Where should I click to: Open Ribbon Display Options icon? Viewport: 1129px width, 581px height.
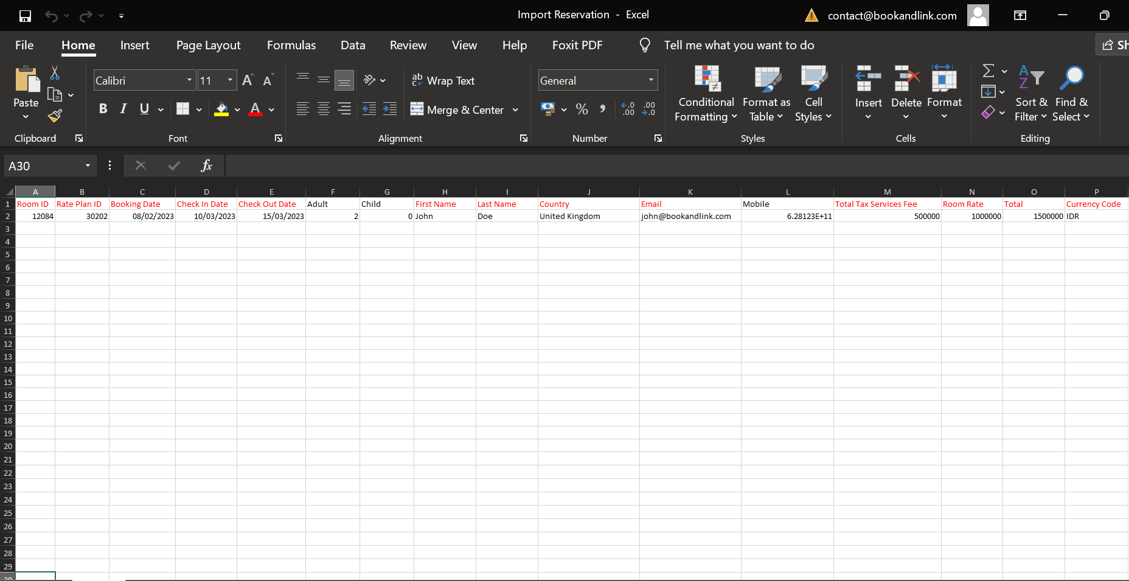tap(1020, 16)
